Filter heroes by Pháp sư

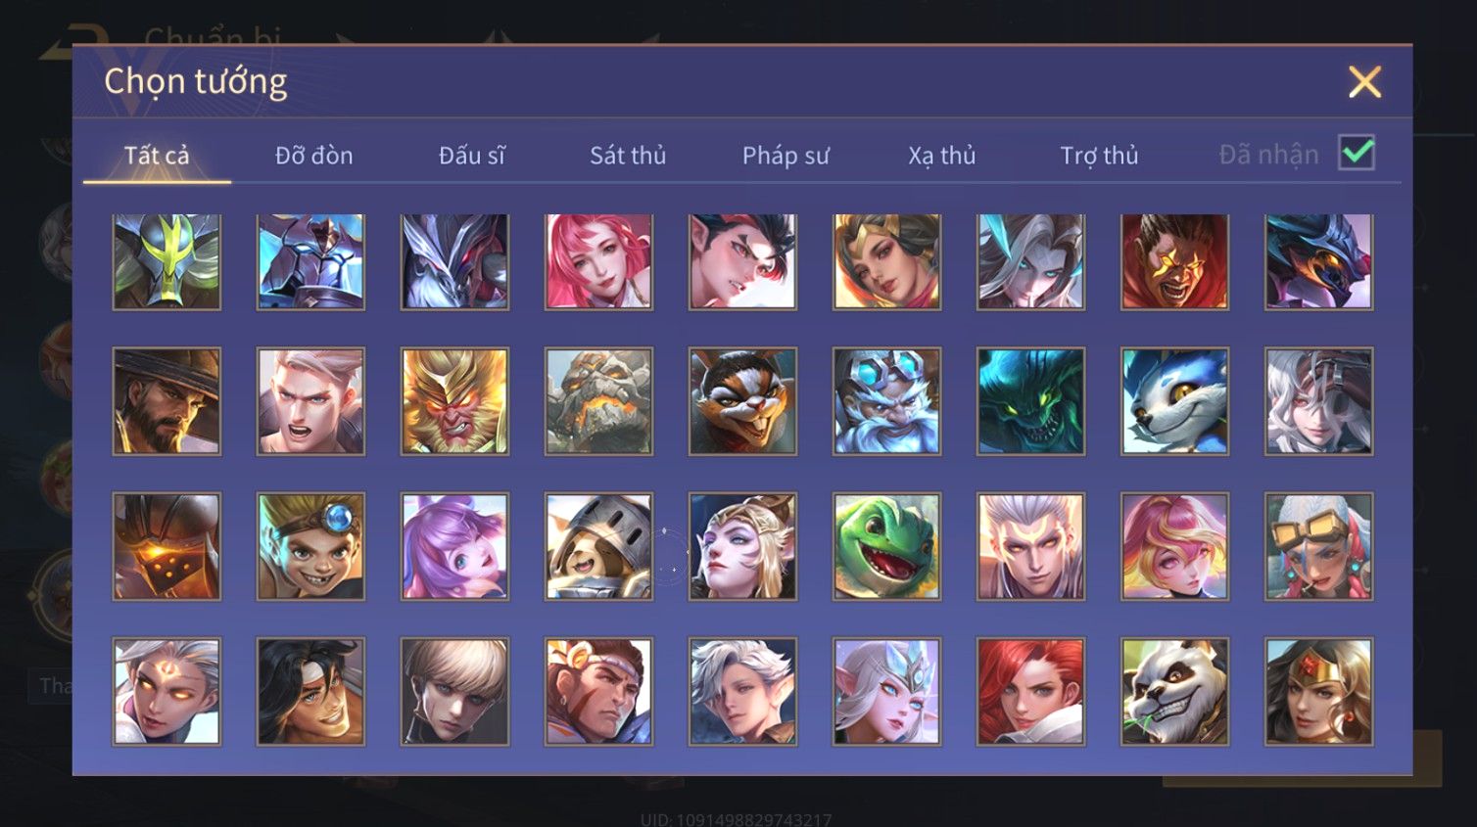tap(786, 155)
